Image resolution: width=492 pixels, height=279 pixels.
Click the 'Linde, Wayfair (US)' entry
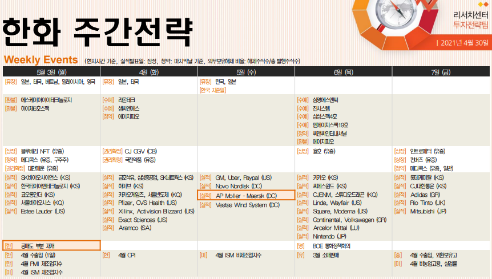coord(337,203)
